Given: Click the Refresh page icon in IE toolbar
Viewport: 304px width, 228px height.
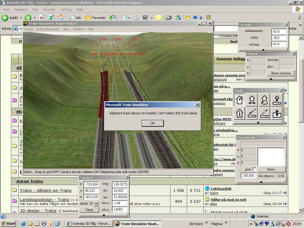Looking at the screenshot, I should pos(51,18).
